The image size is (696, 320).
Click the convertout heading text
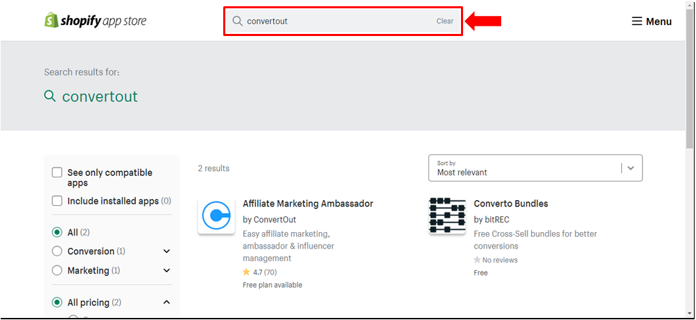(x=100, y=96)
